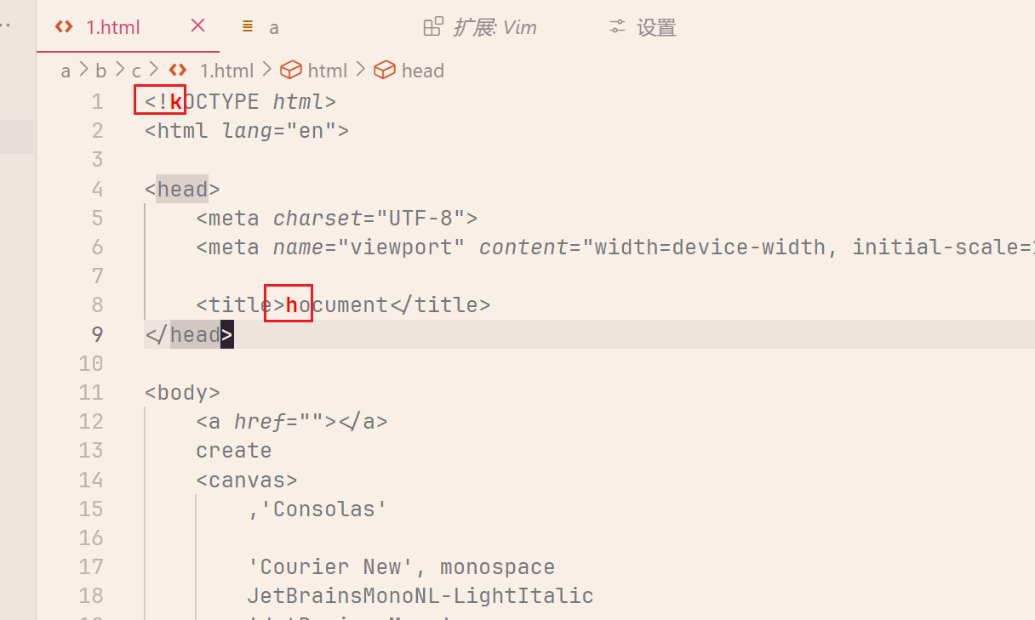Image resolution: width=1035 pixels, height=620 pixels.
Task: Open breadcrumb folder "b" dropdown
Action: (x=100, y=71)
